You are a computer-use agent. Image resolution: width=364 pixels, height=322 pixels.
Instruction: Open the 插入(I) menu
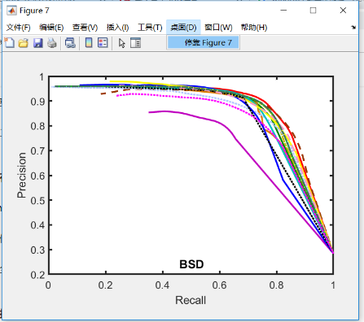tap(117, 28)
